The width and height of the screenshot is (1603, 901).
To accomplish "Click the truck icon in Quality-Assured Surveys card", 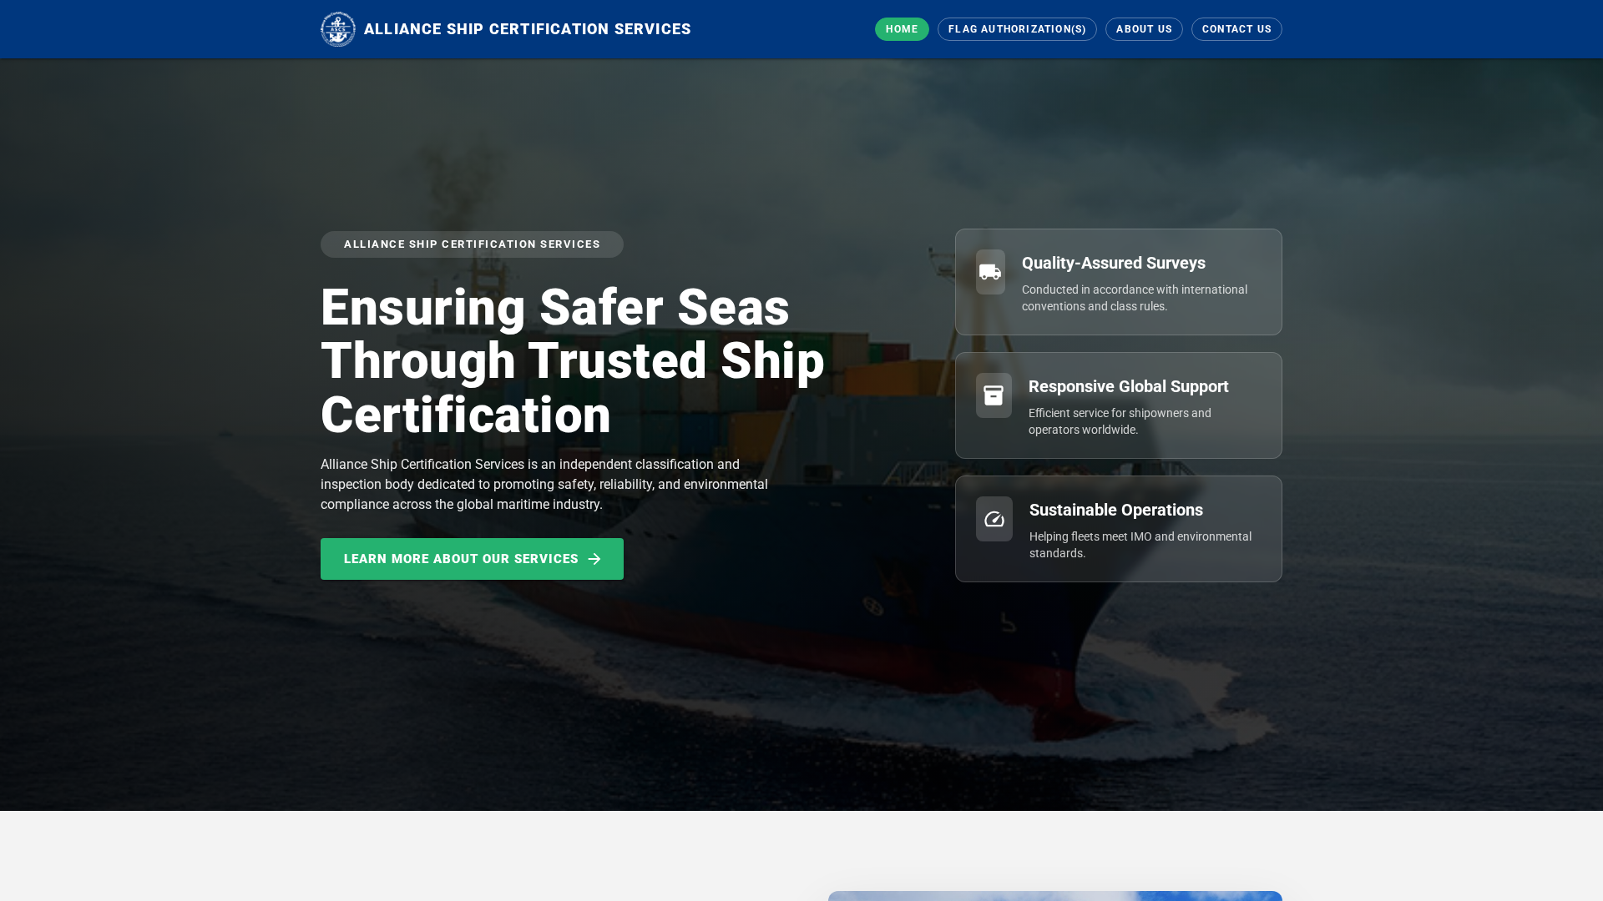I will click(990, 272).
